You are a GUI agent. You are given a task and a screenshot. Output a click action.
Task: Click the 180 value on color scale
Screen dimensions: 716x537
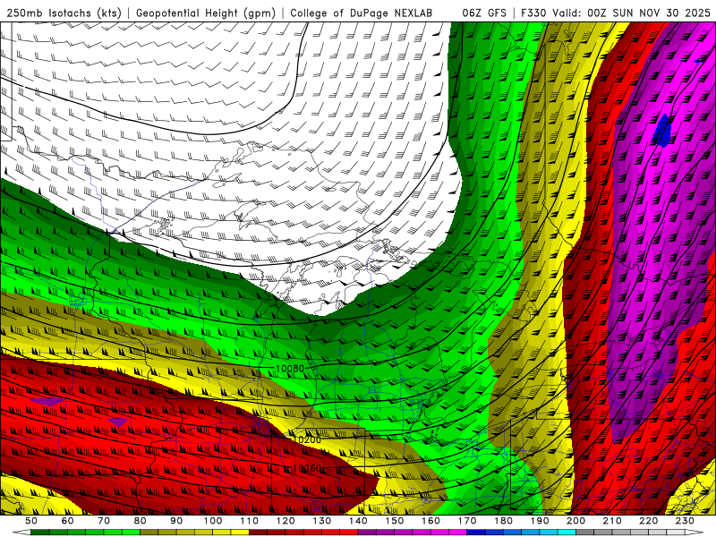coord(503,521)
